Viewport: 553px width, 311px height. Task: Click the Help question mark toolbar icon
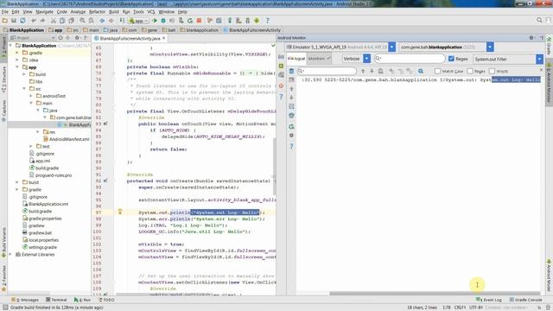coord(267,21)
